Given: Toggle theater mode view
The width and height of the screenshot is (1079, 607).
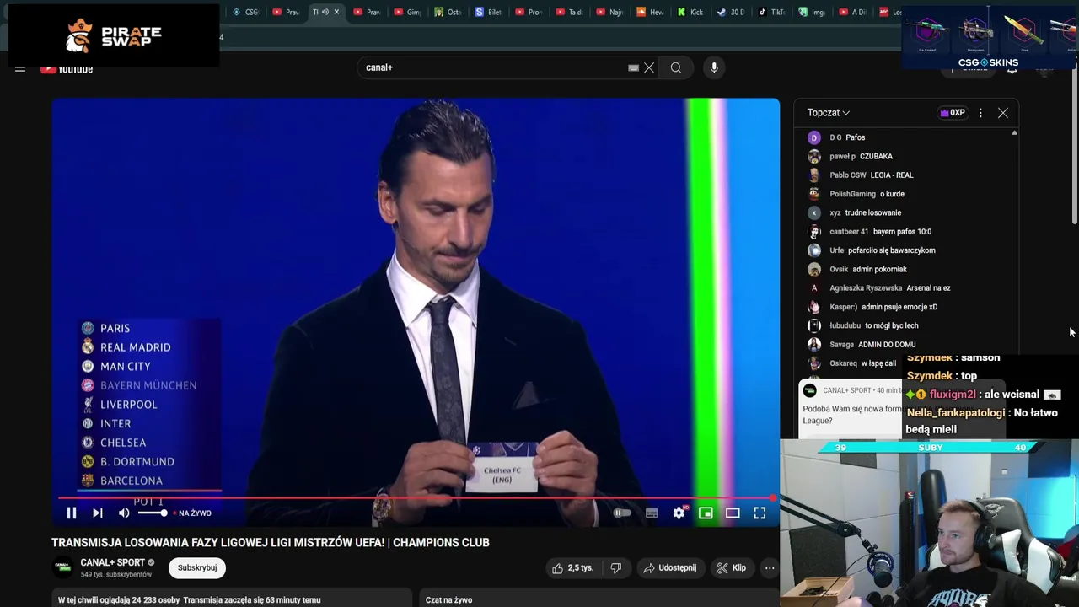Looking at the screenshot, I should click(x=733, y=513).
